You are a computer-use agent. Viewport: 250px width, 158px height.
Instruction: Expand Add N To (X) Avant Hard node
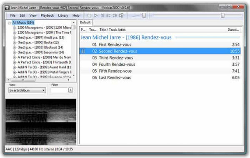coord(15,67)
